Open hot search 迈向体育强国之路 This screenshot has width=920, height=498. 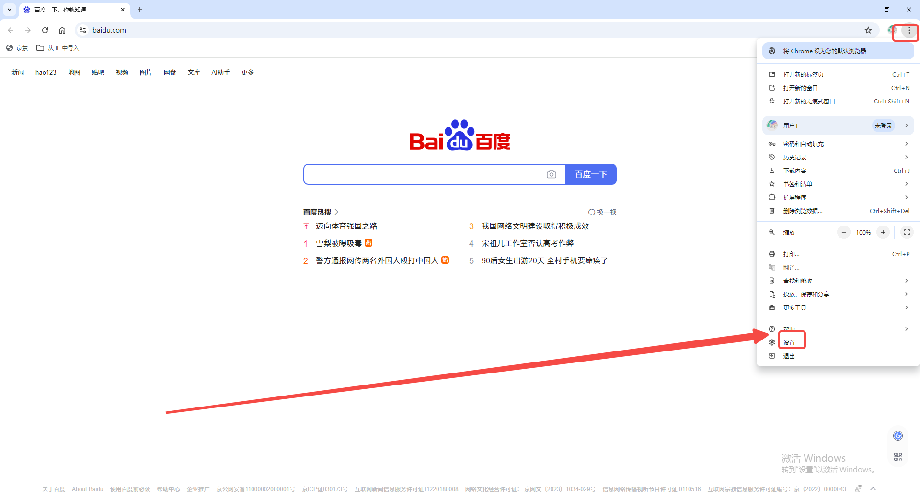pos(346,226)
